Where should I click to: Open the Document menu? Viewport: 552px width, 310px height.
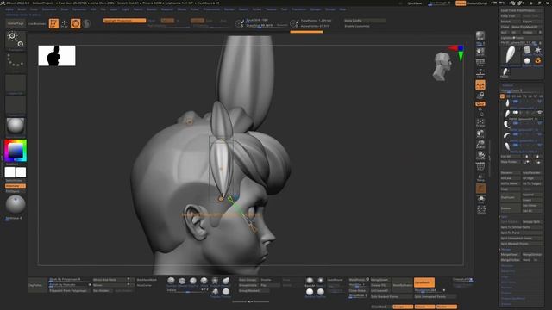tap(49, 9)
